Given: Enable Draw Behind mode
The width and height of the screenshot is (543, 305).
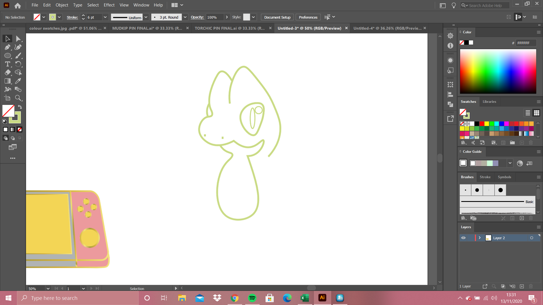Looking at the screenshot, I should (13, 138).
